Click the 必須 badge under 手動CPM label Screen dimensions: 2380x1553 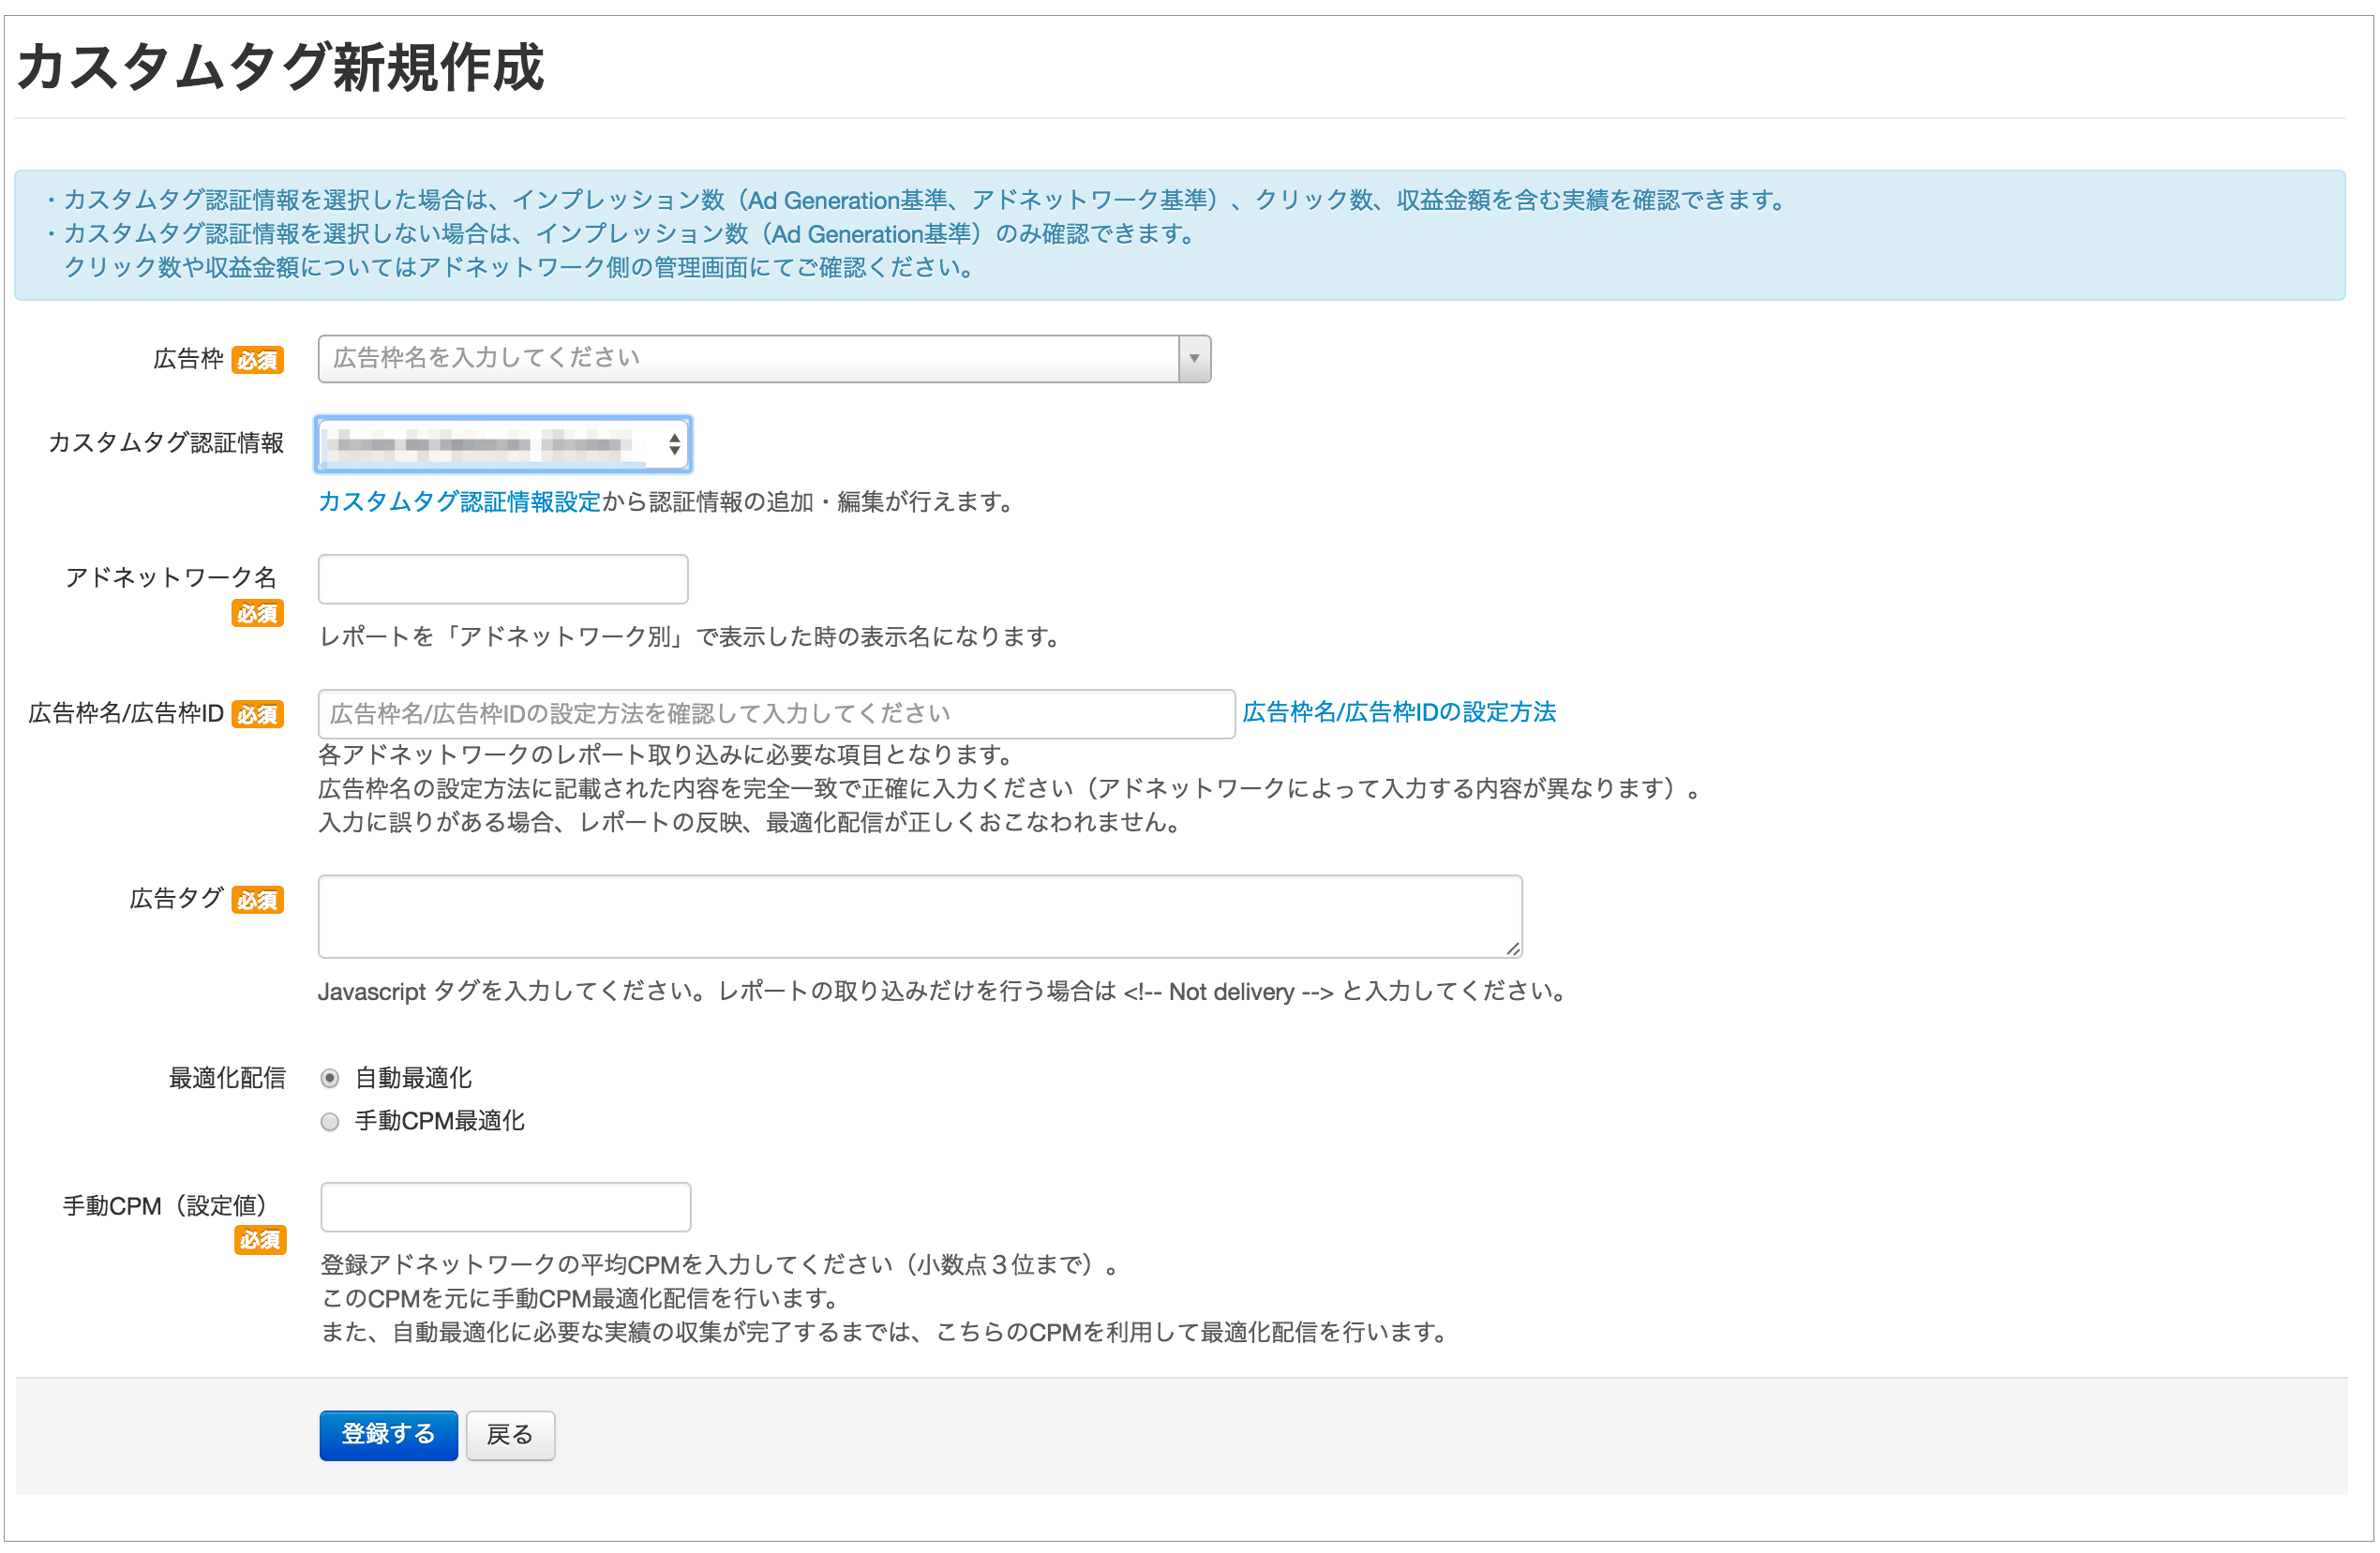(260, 1240)
